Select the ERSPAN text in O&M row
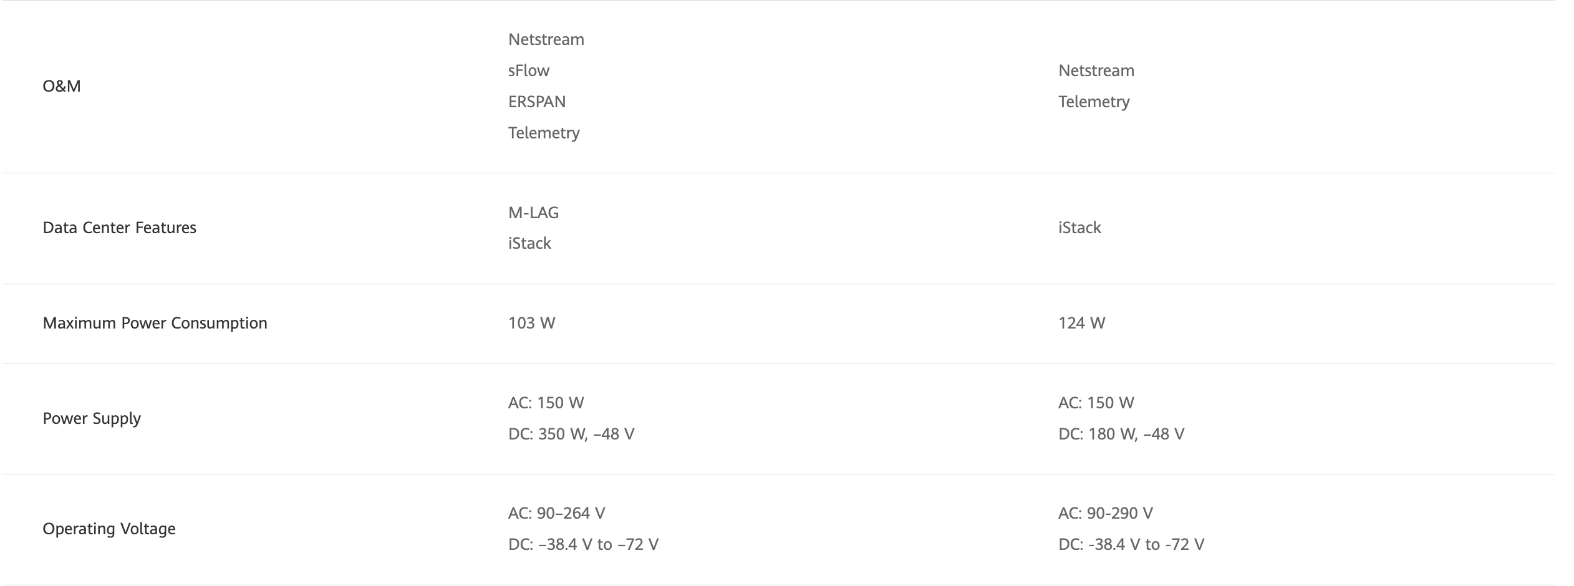 pos(537,102)
